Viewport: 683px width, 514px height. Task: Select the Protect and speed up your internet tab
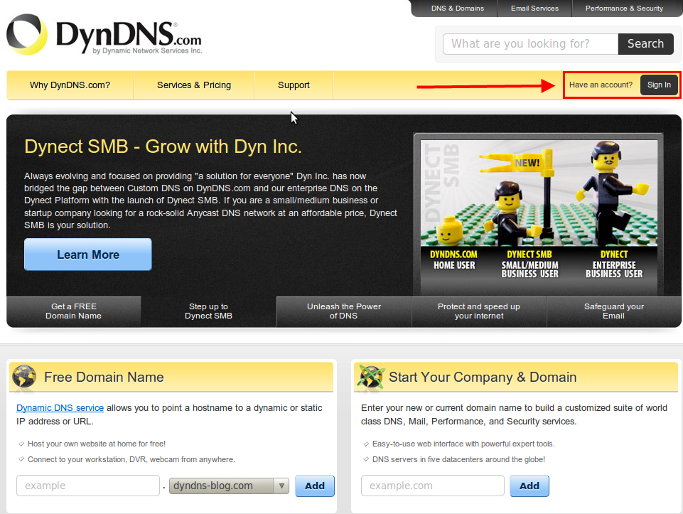pyautogui.click(x=479, y=311)
